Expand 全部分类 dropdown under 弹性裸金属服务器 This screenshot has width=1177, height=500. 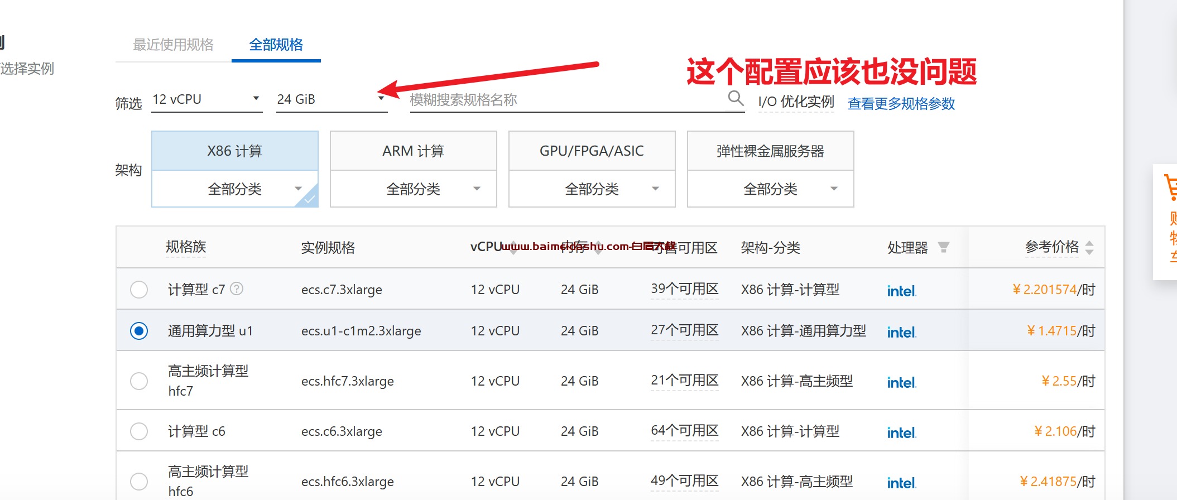click(771, 189)
